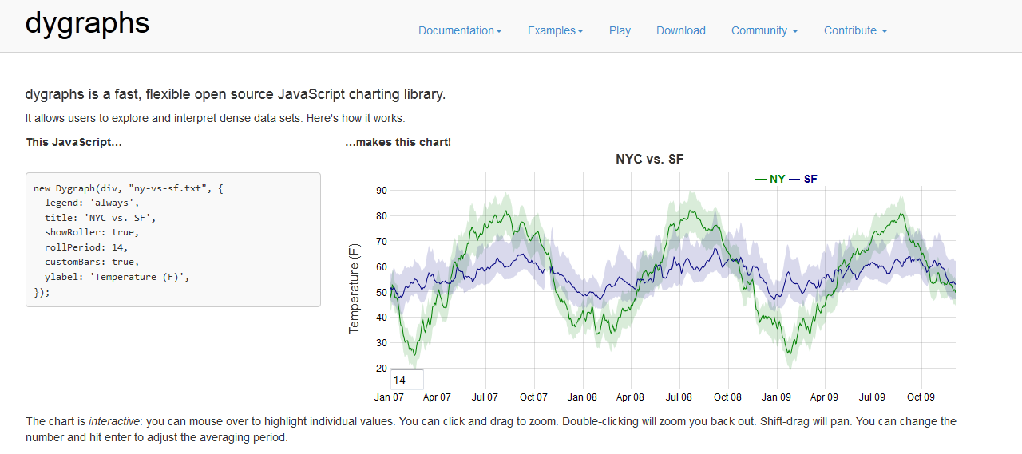Image resolution: width=1022 pixels, height=454 pixels.
Task: Click the blue SF legend entry
Action: pyautogui.click(x=805, y=179)
